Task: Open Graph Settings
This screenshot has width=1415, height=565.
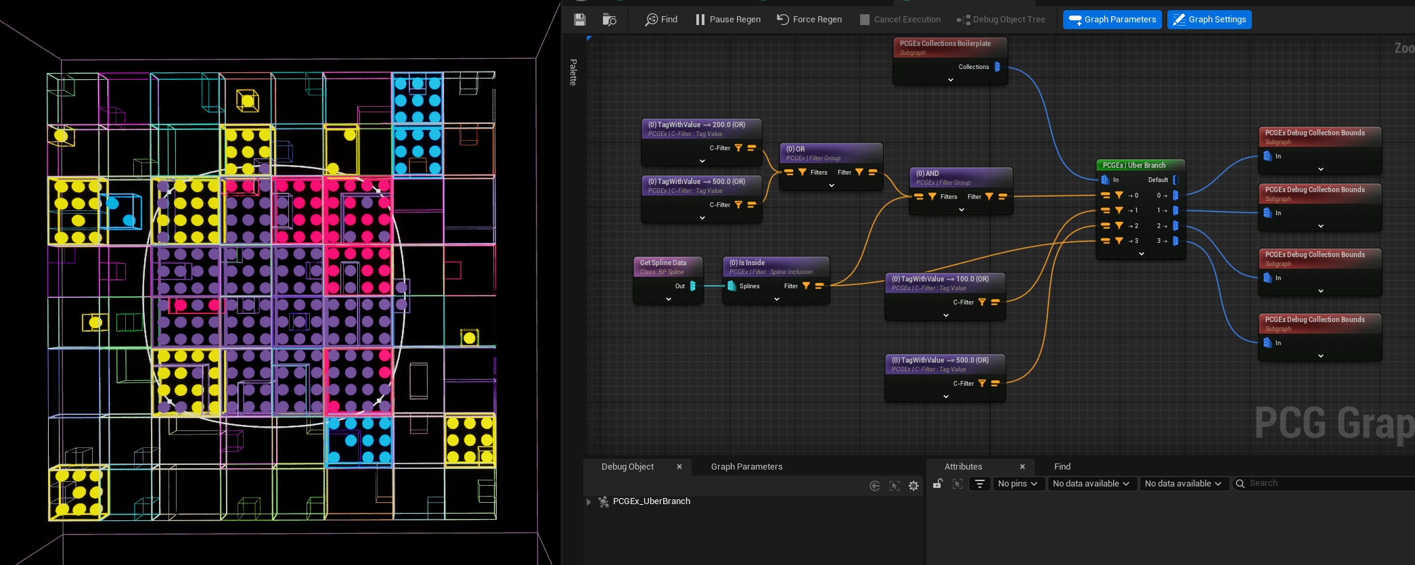Action: click(1209, 20)
